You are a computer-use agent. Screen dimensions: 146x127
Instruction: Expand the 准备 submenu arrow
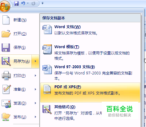click(35, 89)
